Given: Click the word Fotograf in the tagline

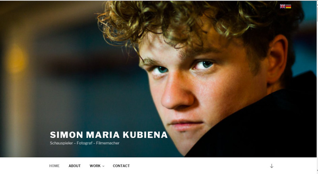Looking at the screenshot, I should pyautogui.click(x=85, y=143).
